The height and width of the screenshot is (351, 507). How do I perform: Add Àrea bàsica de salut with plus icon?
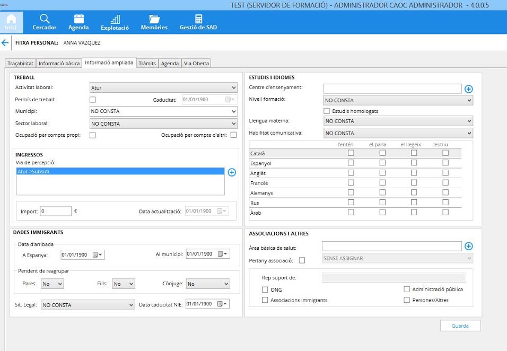coord(468,246)
